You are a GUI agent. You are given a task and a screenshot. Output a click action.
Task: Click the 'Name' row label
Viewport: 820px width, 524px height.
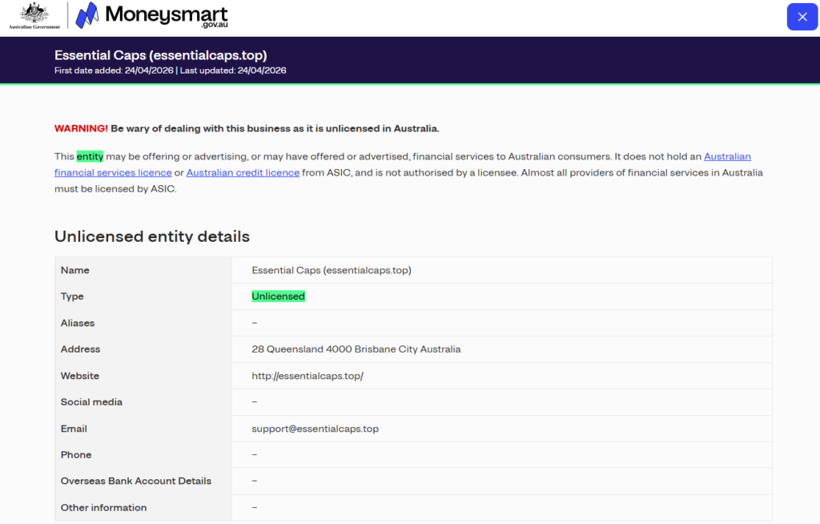[x=74, y=270]
